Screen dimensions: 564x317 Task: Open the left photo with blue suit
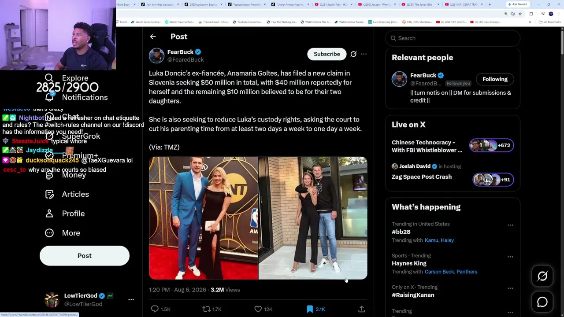tap(203, 218)
